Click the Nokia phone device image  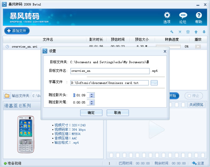(25, 135)
